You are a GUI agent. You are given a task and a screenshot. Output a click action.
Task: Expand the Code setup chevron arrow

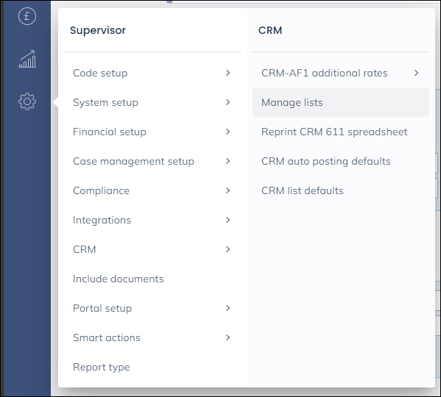point(227,73)
